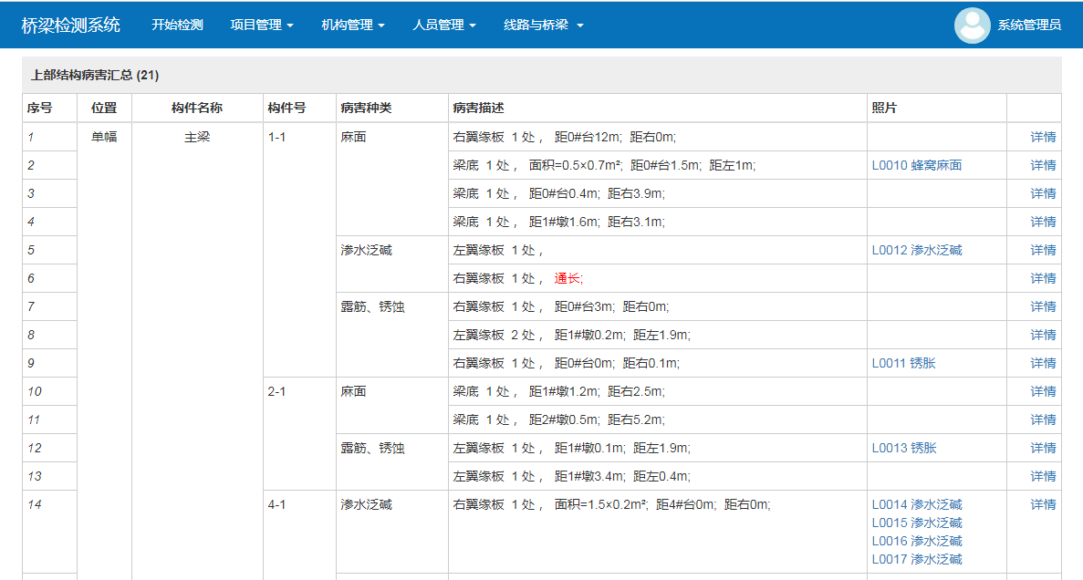
Task: Click the 上部结构病害汇总 (21) panel heading
Action: pos(95,75)
